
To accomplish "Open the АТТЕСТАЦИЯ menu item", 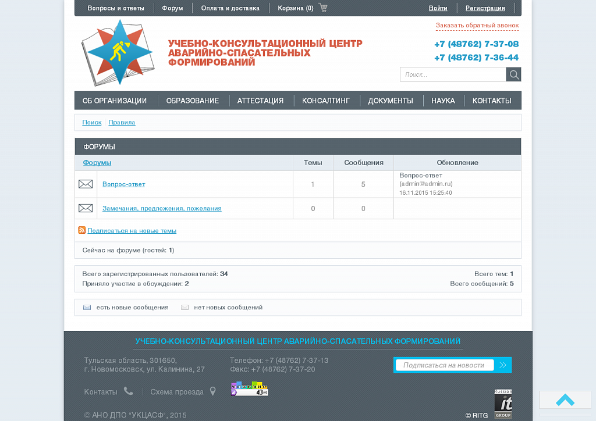I will (x=260, y=101).
